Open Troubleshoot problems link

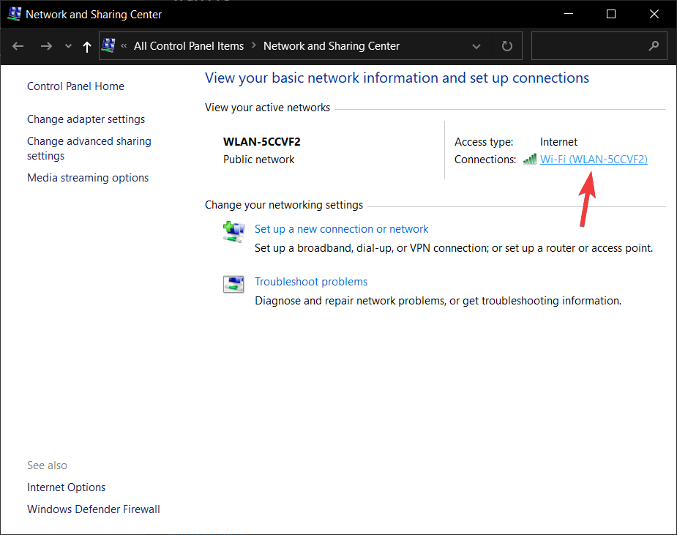(311, 282)
